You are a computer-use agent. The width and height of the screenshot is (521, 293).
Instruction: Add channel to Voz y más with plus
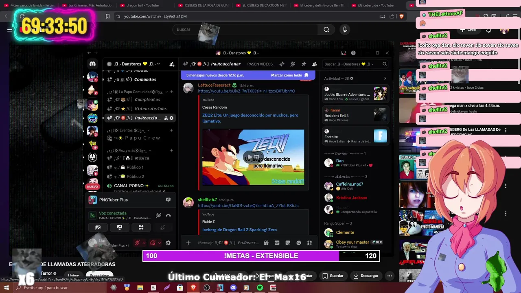coord(171,151)
